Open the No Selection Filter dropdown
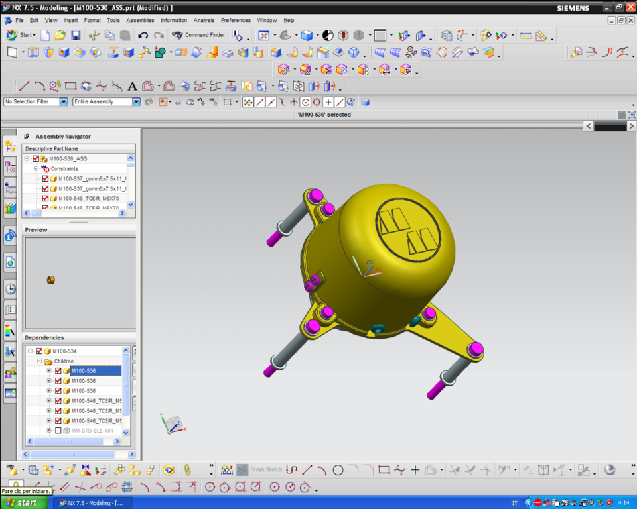 (64, 102)
